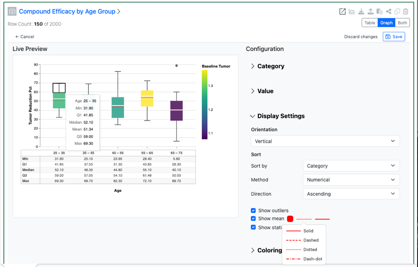418x267 pixels.
Task: Uncheck Show outliers checkbox
Action: tap(253, 210)
